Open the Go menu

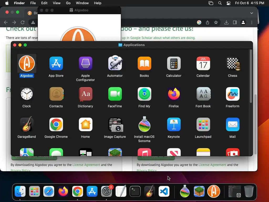click(x=68, y=3)
